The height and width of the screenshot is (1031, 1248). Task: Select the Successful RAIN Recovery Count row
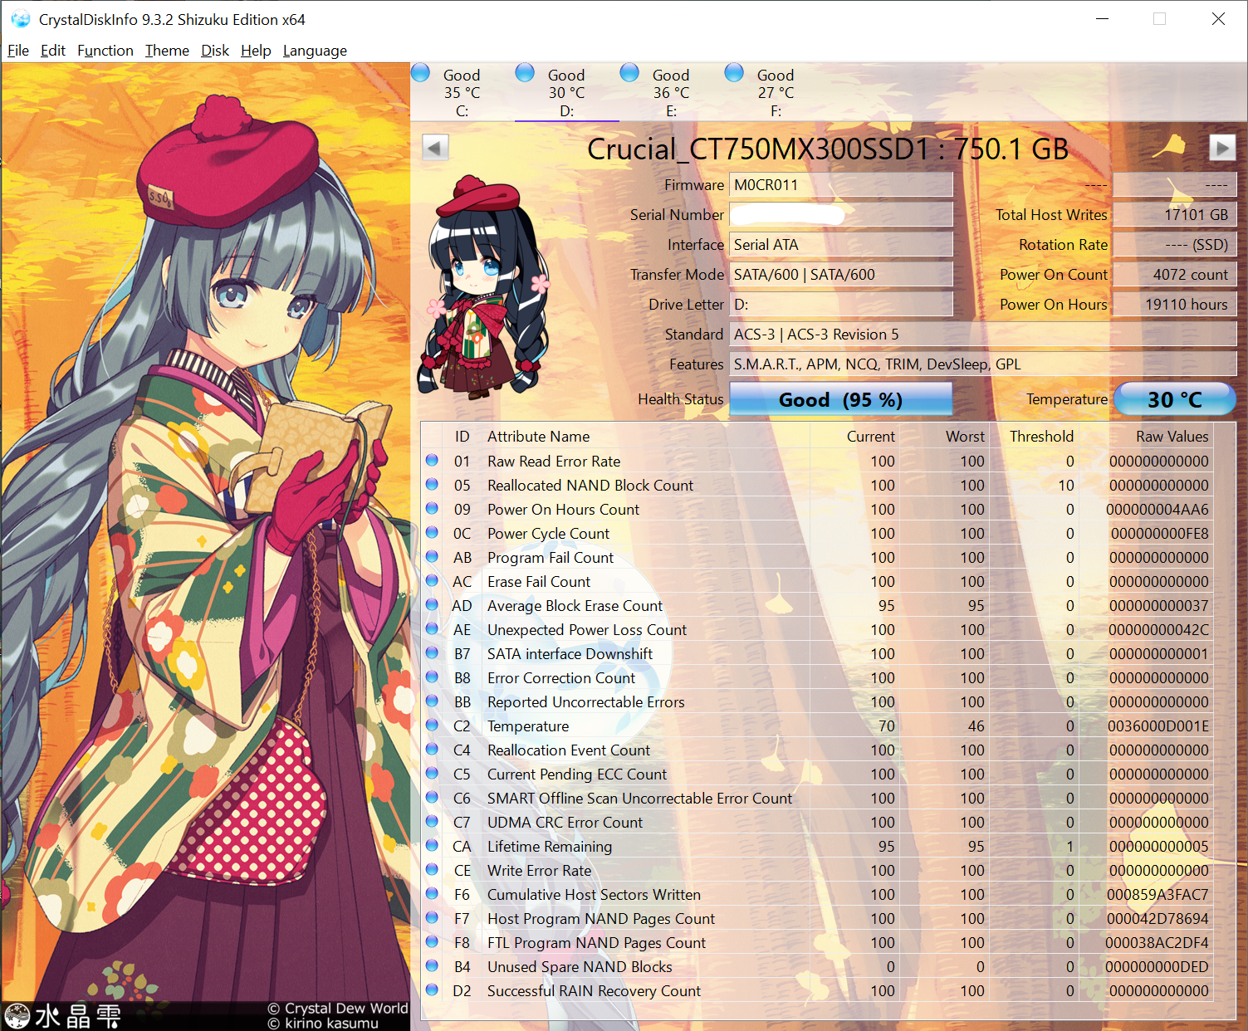pos(817,990)
